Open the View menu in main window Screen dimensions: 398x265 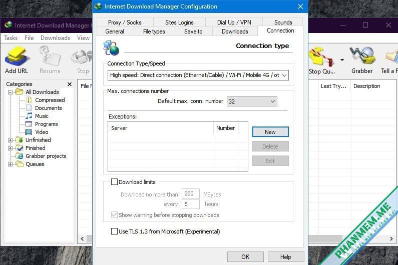83,38
